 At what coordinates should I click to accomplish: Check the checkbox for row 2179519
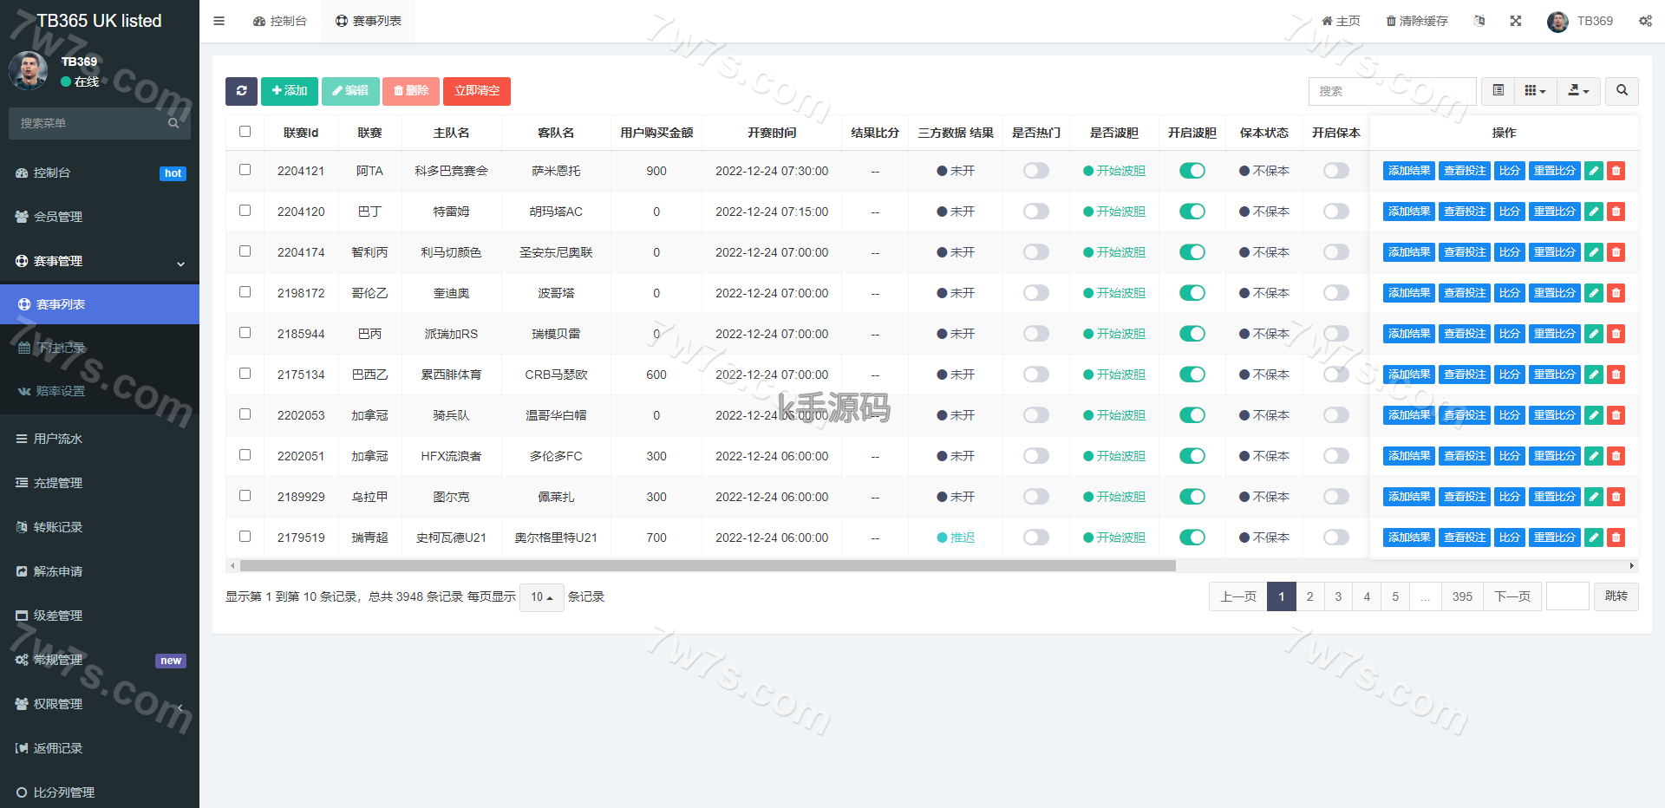[245, 537]
